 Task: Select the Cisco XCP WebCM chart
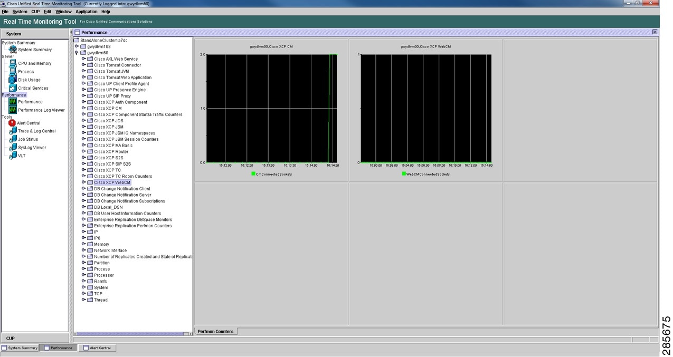point(425,110)
